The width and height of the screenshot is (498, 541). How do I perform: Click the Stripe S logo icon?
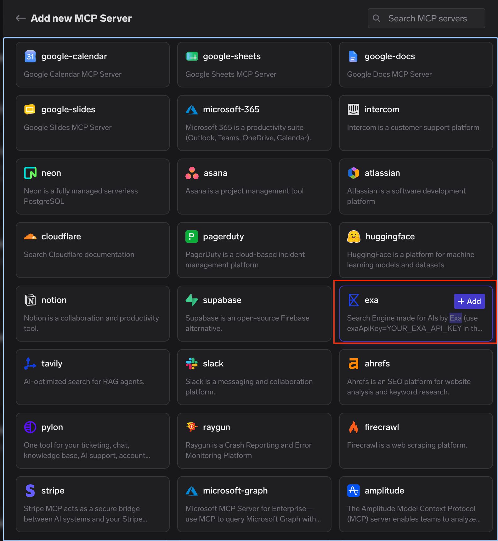pos(30,491)
